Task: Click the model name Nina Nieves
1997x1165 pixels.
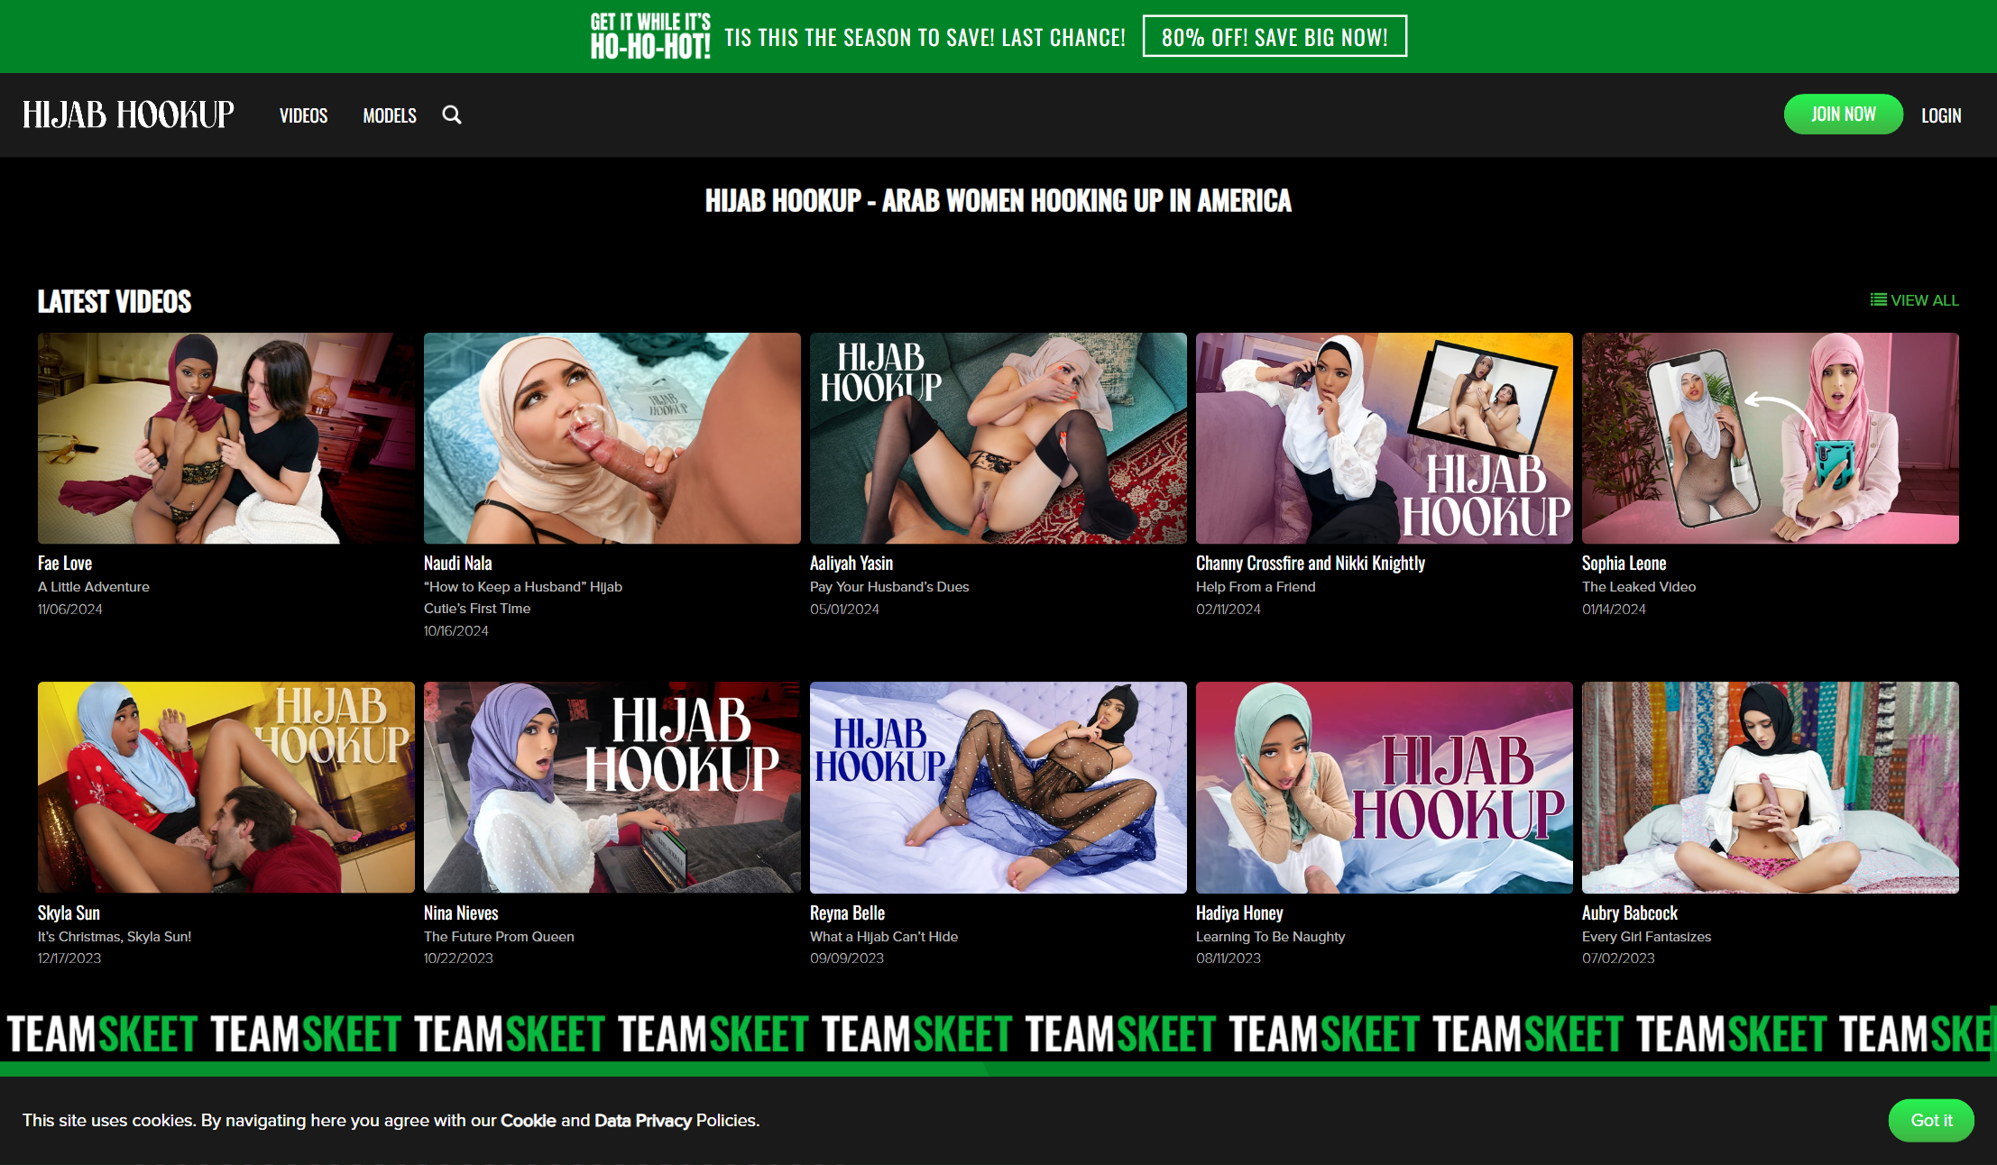Action: 461,913
